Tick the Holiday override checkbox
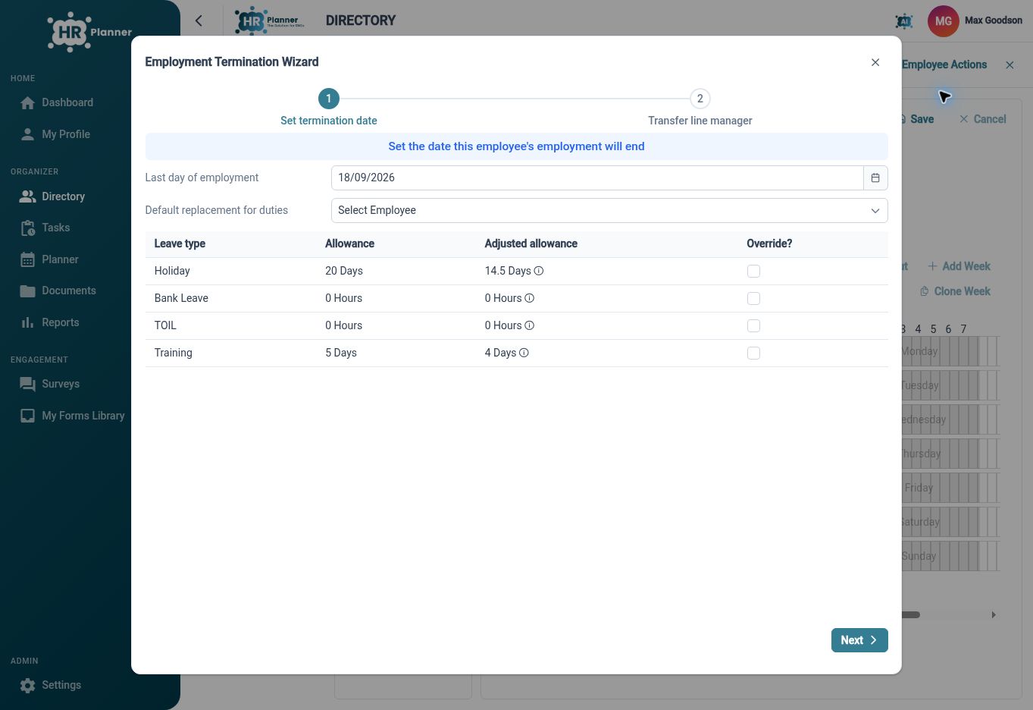 (753, 271)
